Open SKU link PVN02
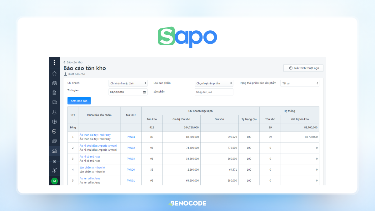This screenshot has height=211, width=375. point(131,148)
